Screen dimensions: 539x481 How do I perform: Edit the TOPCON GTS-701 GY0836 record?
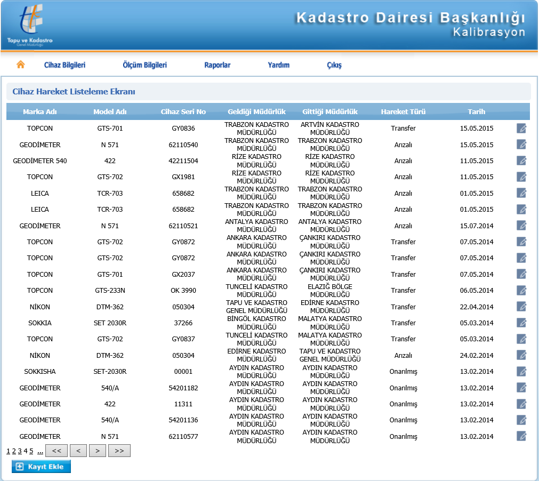tap(521, 128)
